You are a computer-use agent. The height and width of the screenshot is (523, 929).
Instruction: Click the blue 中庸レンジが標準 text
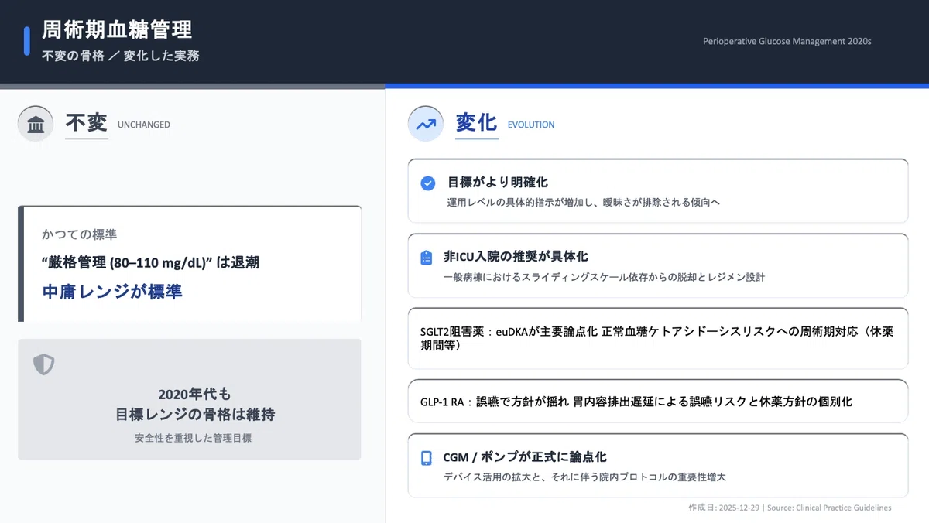point(112,292)
